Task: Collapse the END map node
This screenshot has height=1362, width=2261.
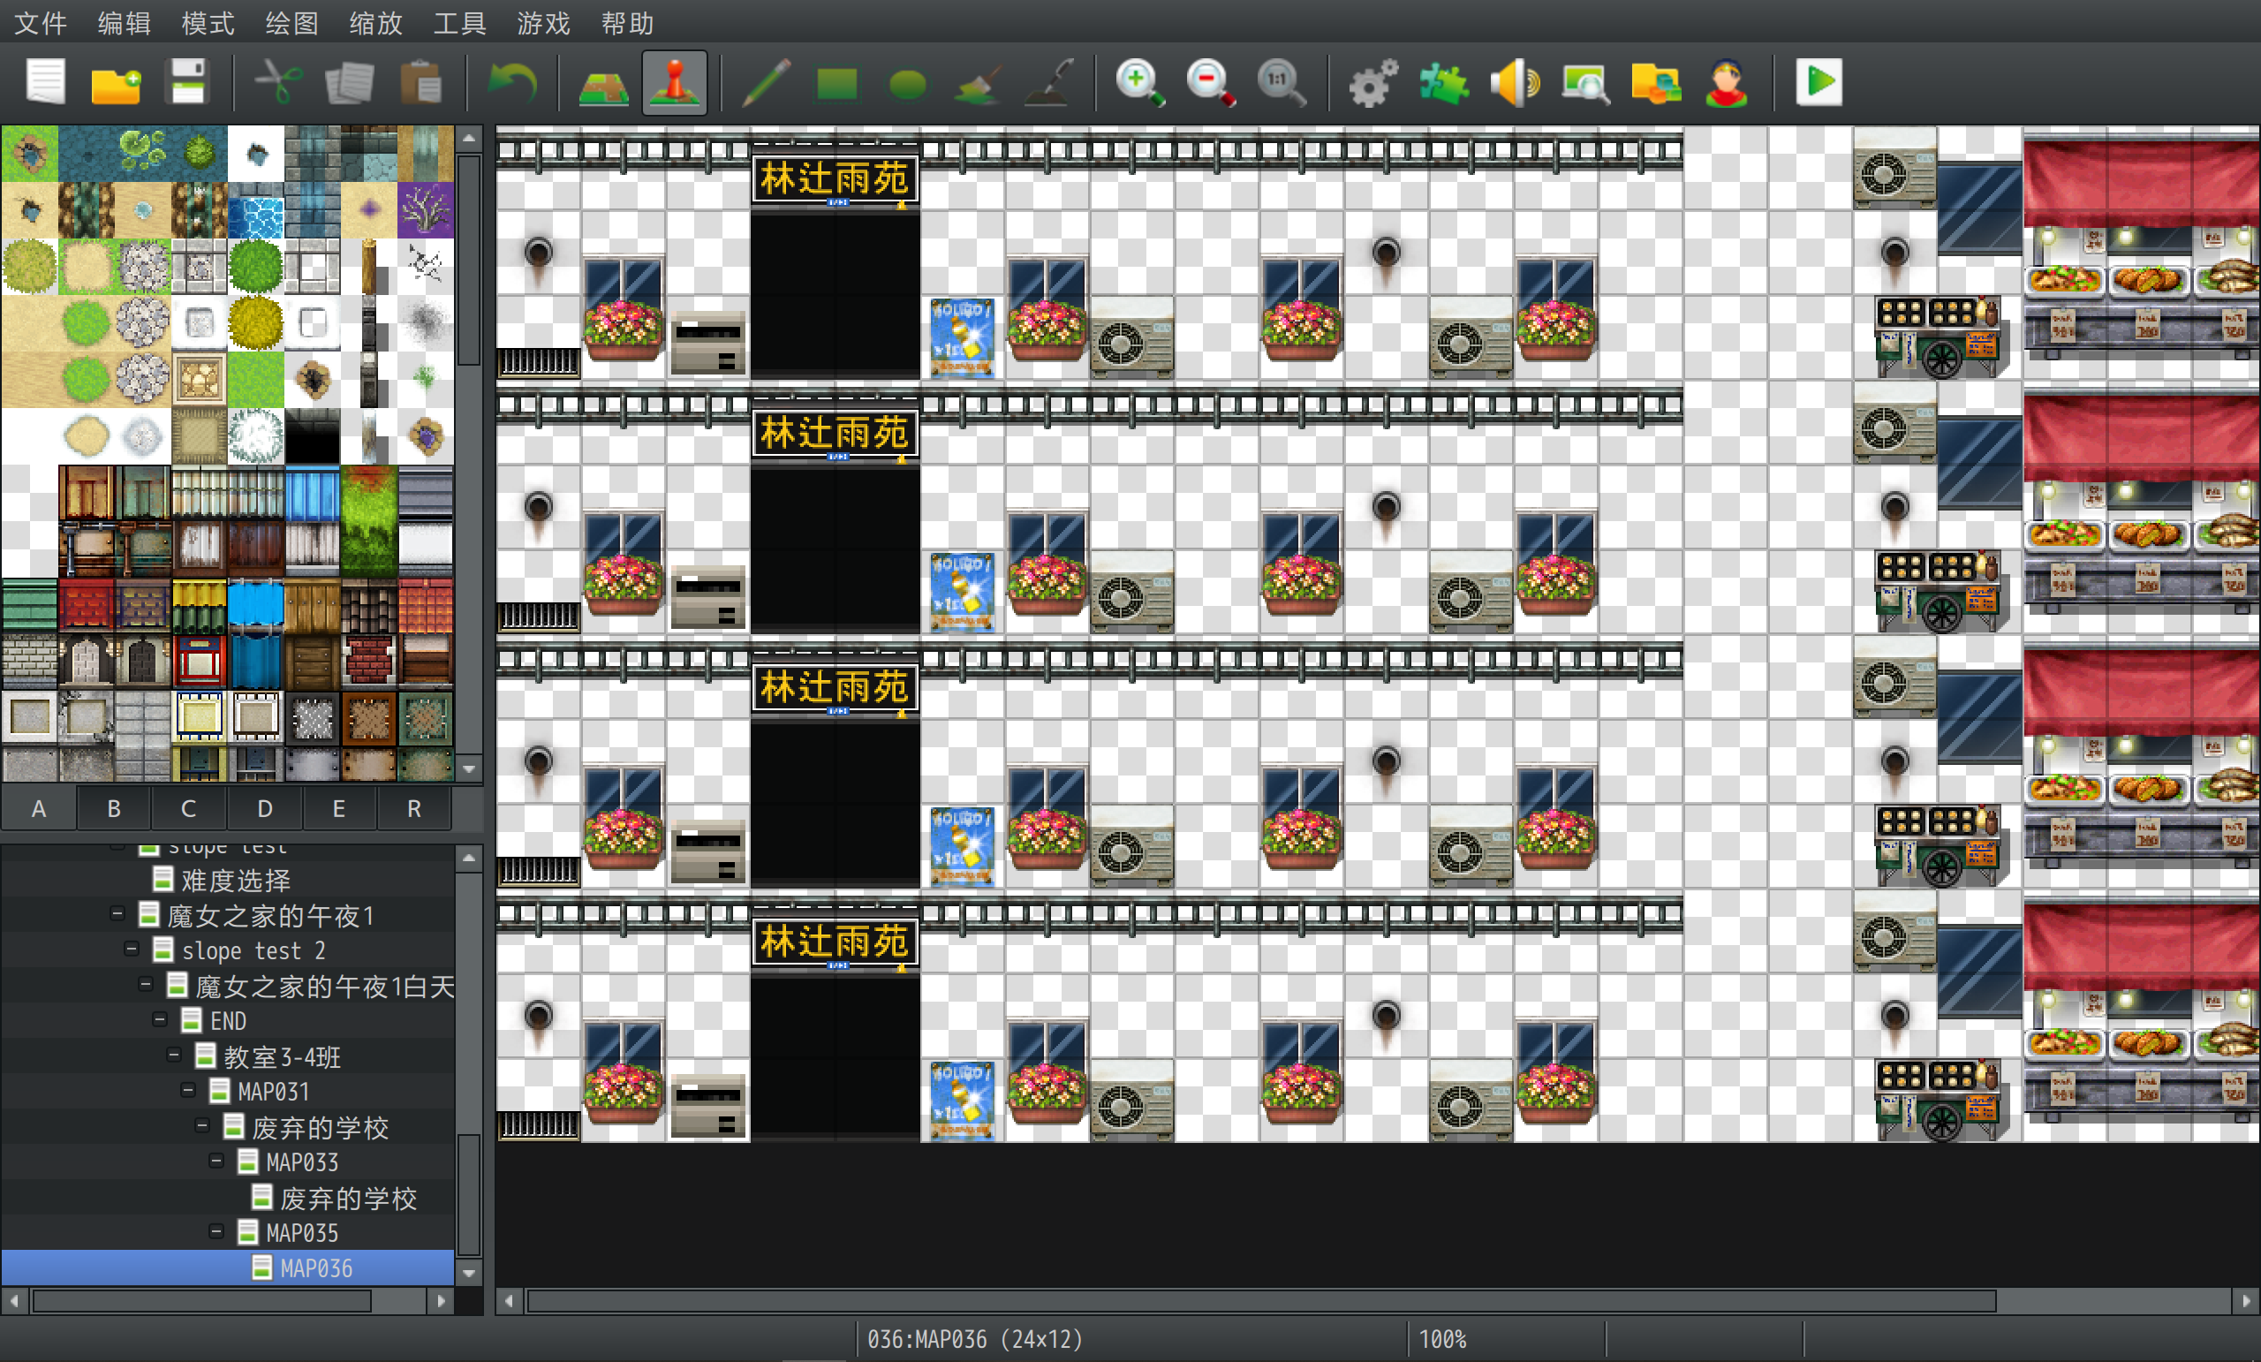Action: pyautogui.click(x=160, y=1018)
